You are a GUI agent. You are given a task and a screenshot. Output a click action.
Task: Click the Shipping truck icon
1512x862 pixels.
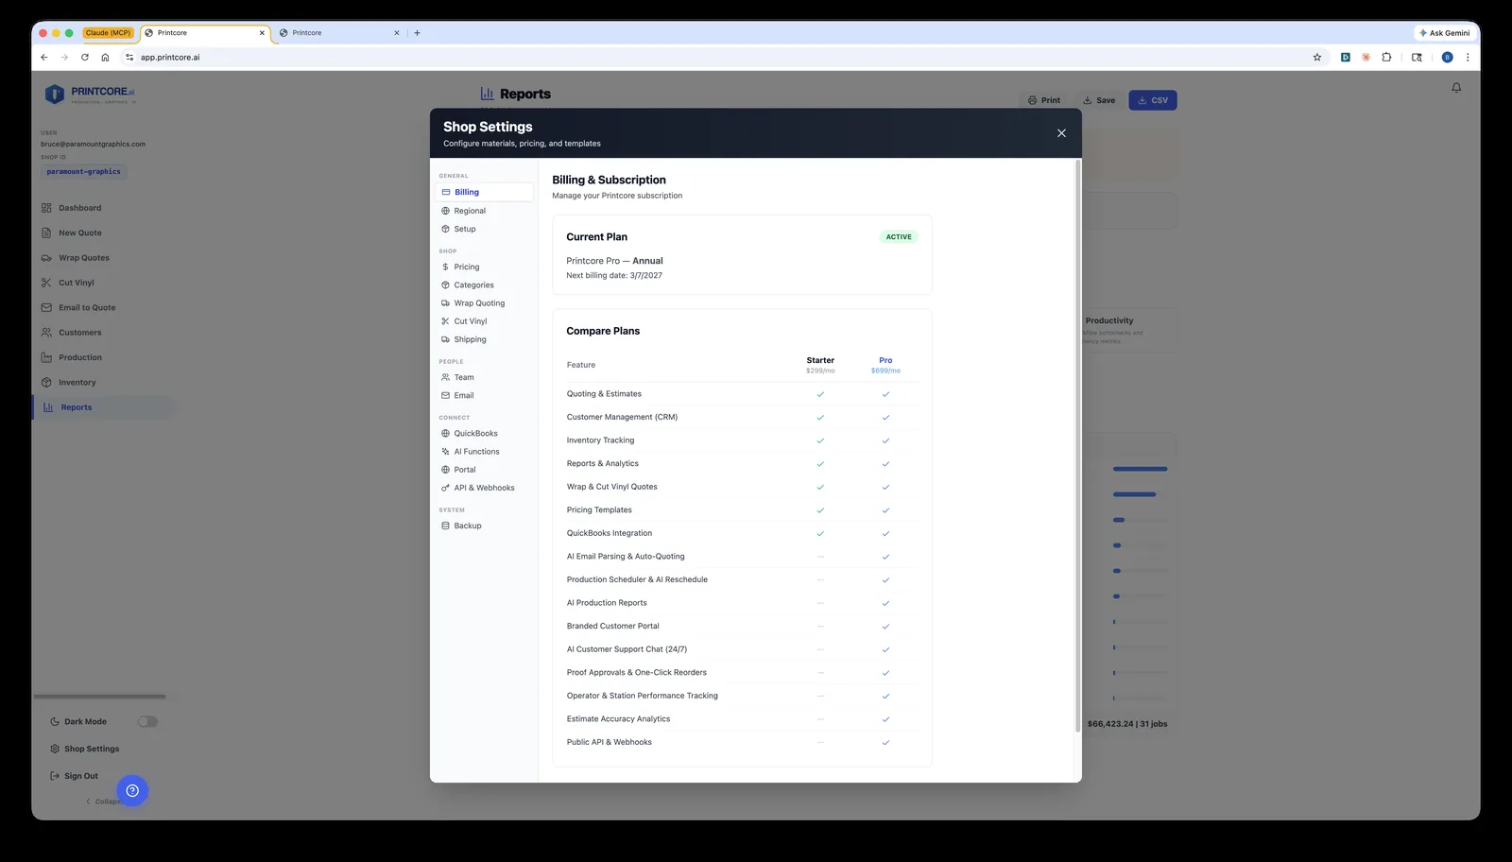click(x=446, y=339)
